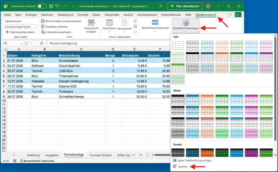The height and width of the screenshot is (172, 278).
Task: Click In Bereich konvertieren
Action: pyautogui.click(x=56, y=32)
